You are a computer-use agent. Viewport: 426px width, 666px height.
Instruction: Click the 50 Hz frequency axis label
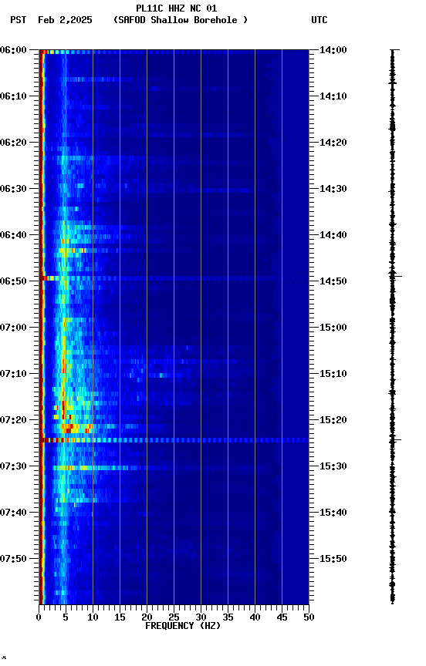[x=309, y=618]
